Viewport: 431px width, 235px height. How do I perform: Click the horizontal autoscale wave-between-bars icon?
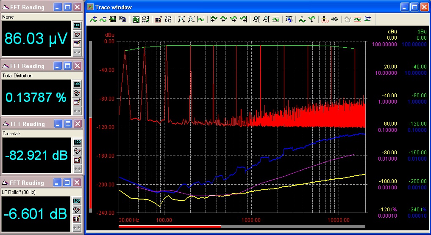tap(201, 19)
